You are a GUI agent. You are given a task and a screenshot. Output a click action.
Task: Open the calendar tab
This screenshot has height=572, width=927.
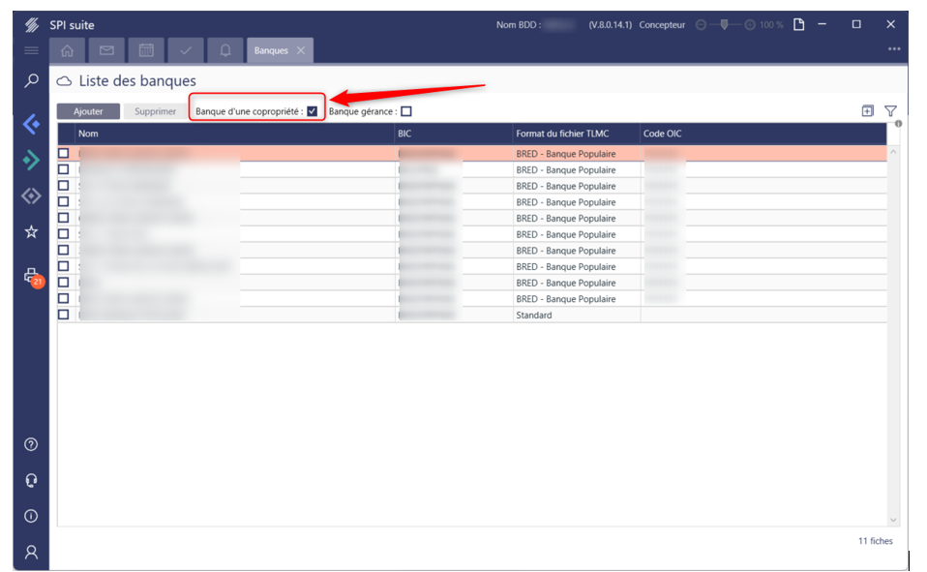[x=146, y=50]
